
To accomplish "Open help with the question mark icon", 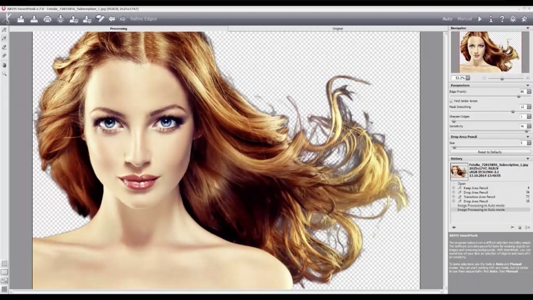I will tap(501, 18).
